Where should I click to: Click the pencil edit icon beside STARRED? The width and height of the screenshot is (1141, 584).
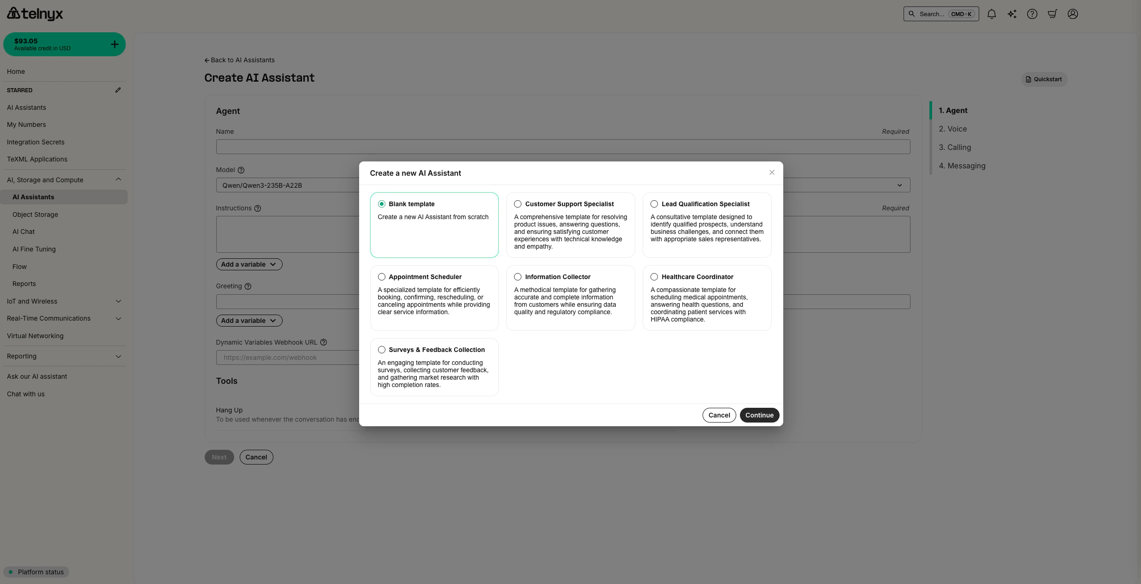pos(118,89)
